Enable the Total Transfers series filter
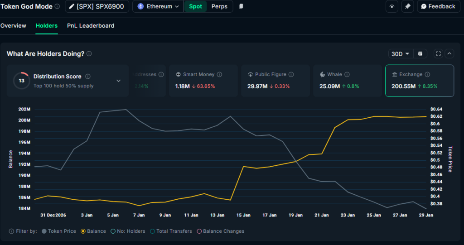 click(x=171, y=231)
